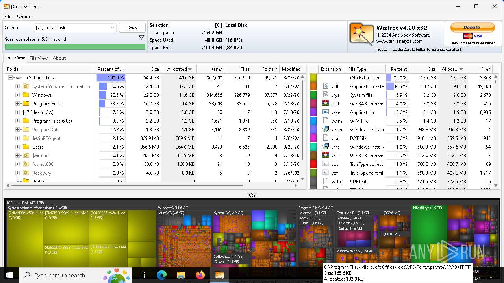The width and height of the screenshot is (504, 283).
Task: Click the orange .dll color swatch
Action: tap(313, 86)
